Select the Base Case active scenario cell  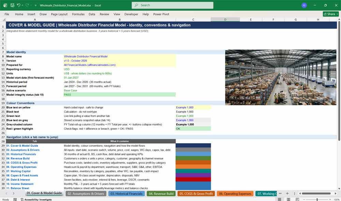(120, 90)
